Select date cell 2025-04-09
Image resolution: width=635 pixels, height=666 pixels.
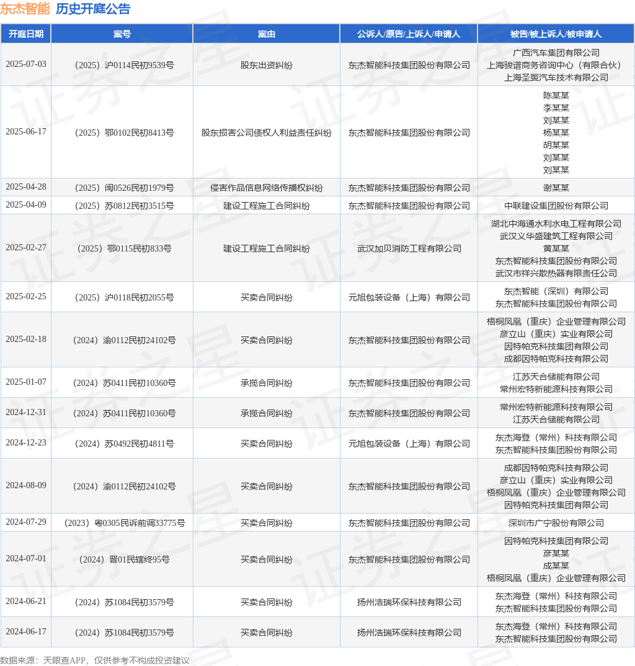click(x=26, y=204)
